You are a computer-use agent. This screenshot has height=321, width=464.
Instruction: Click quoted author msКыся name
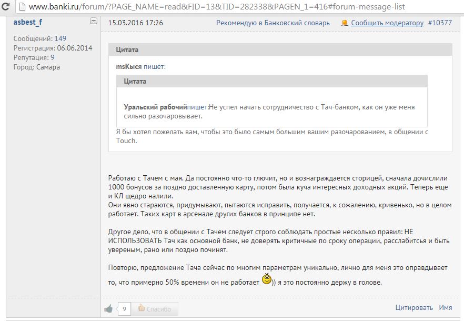click(129, 67)
